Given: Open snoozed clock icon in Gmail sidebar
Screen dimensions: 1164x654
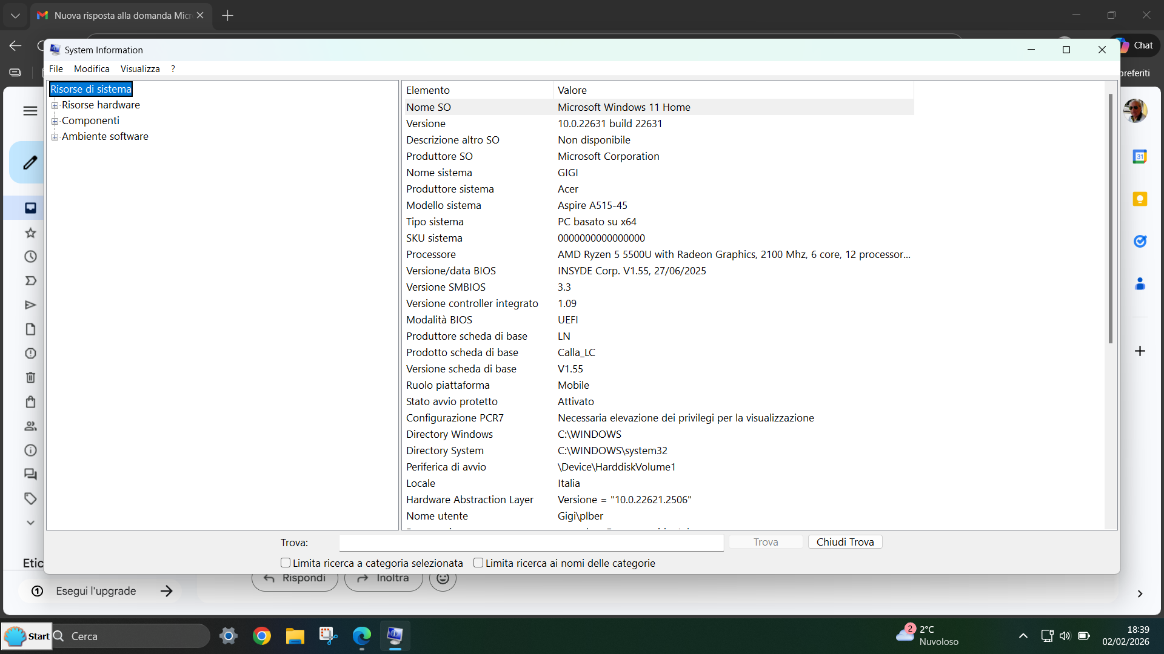Looking at the screenshot, I should pos(30,257).
